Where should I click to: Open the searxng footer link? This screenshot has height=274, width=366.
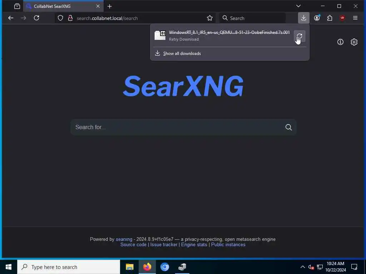tap(124, 239)
